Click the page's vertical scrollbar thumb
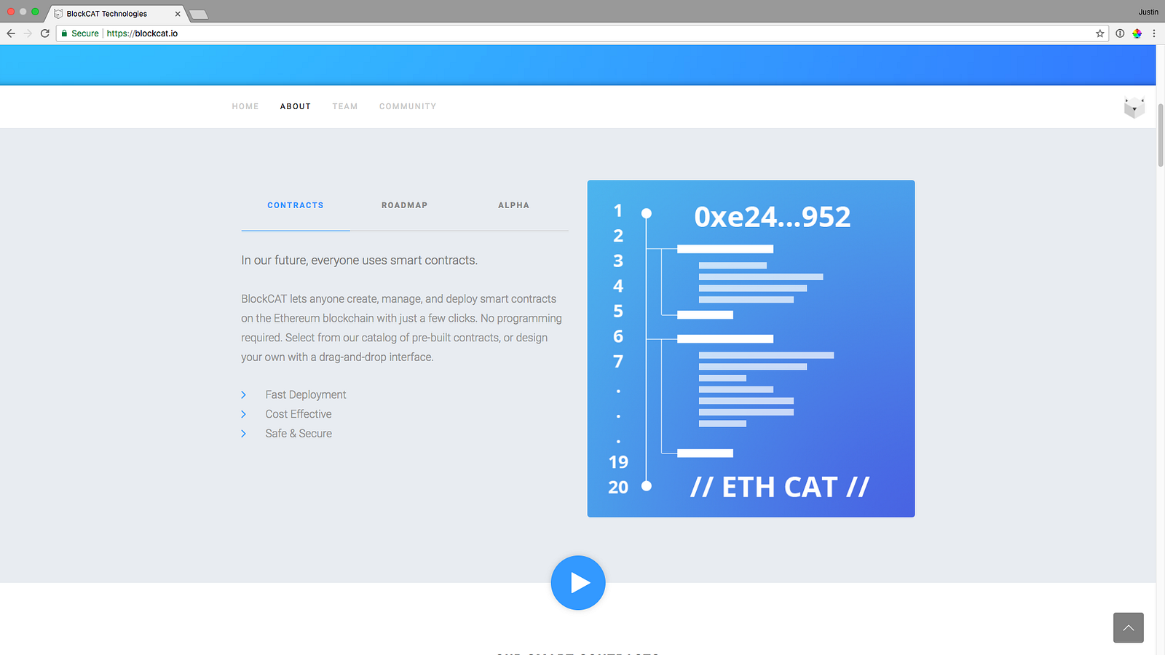This screenshot has width=1165, height=655. point(1161,135)
